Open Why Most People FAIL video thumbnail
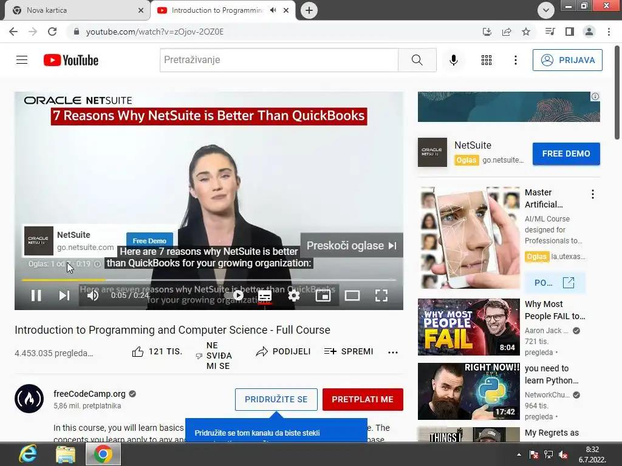This screenshot has width=622, height=466. click(468, 327)
